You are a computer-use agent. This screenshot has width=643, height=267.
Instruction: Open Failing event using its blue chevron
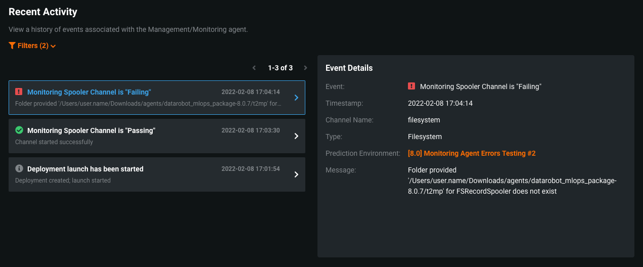[x=297, y=98]
